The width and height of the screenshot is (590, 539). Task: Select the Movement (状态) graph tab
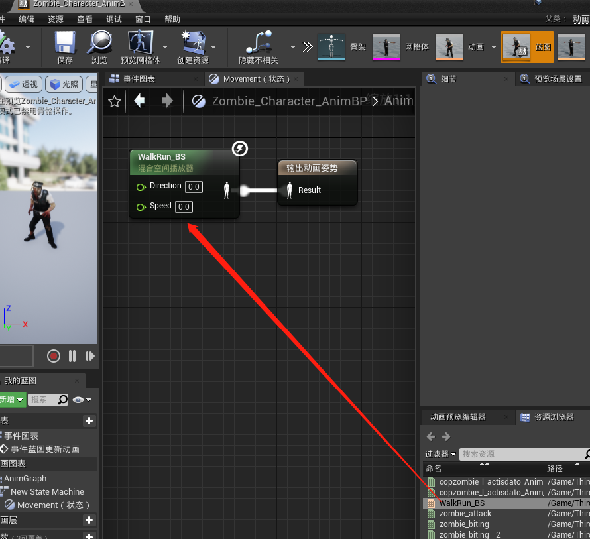coord(254,79)
